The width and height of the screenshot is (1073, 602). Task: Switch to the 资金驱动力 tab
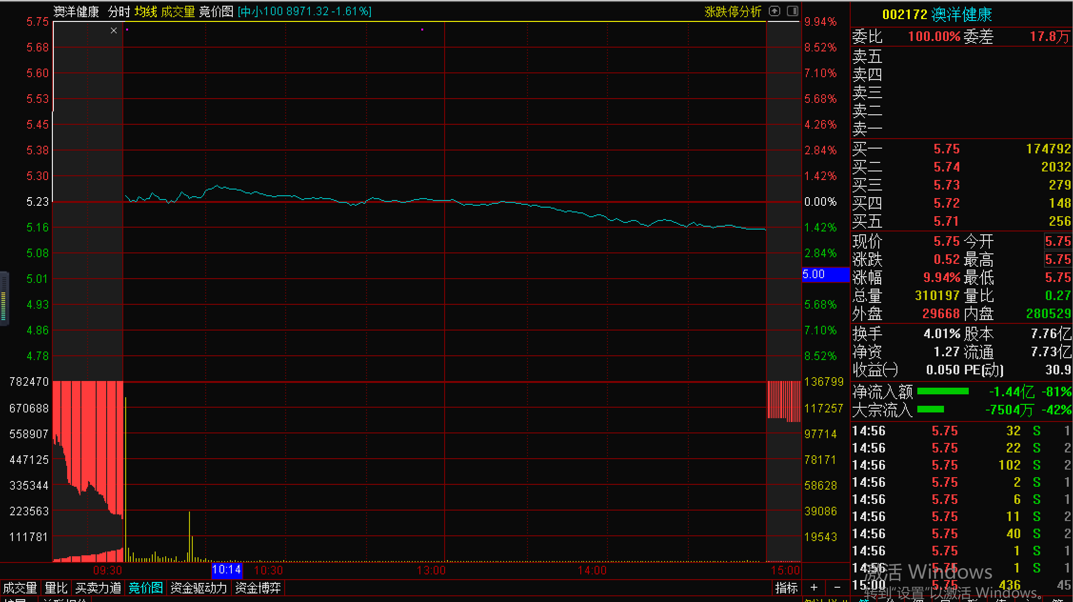[198, 588]
